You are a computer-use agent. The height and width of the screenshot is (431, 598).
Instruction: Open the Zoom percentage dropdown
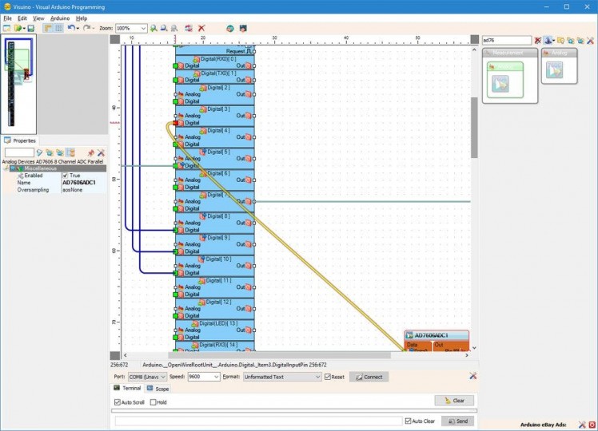[143, 28]
